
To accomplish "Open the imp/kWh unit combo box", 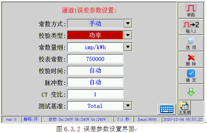I will 95,47.
